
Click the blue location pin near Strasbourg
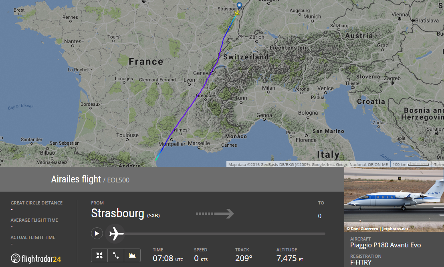240,6
